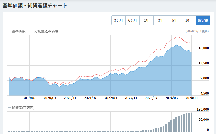Click the rightmost net asset bar

click(191, 122)
